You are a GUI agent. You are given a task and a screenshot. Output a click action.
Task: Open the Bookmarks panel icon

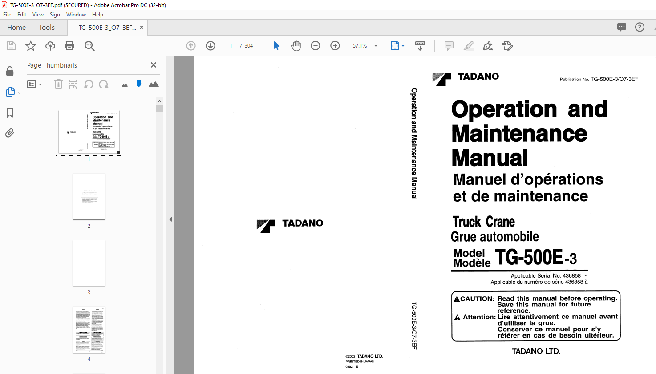point(10,113)
